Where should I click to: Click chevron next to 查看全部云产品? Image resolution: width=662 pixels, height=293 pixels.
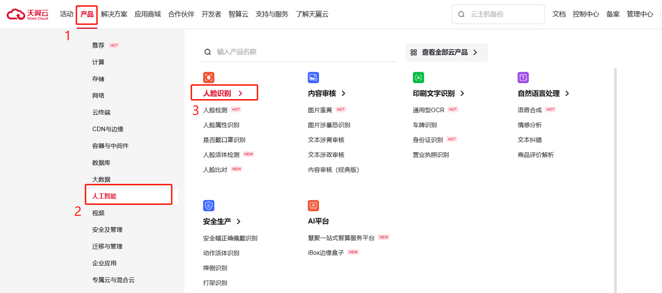(475, 52)
